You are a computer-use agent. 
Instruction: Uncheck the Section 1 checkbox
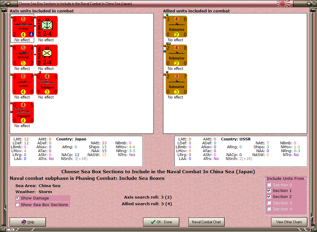click(269, 191)
